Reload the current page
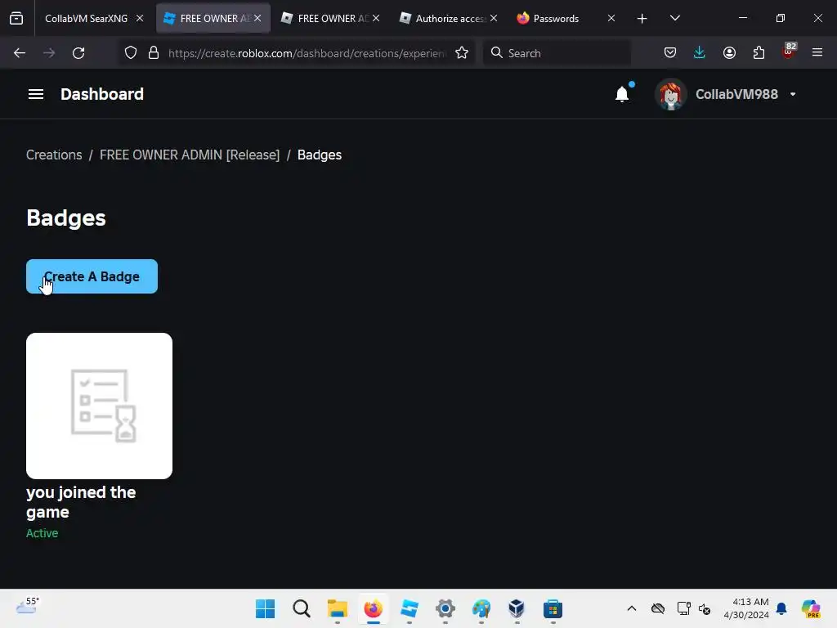 coord(78,53)
